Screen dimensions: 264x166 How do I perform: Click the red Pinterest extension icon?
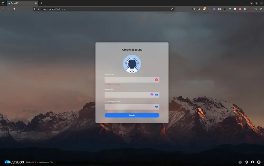pos(240,9)
